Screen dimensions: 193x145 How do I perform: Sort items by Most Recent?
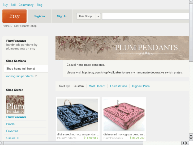(x=97, y=86)
